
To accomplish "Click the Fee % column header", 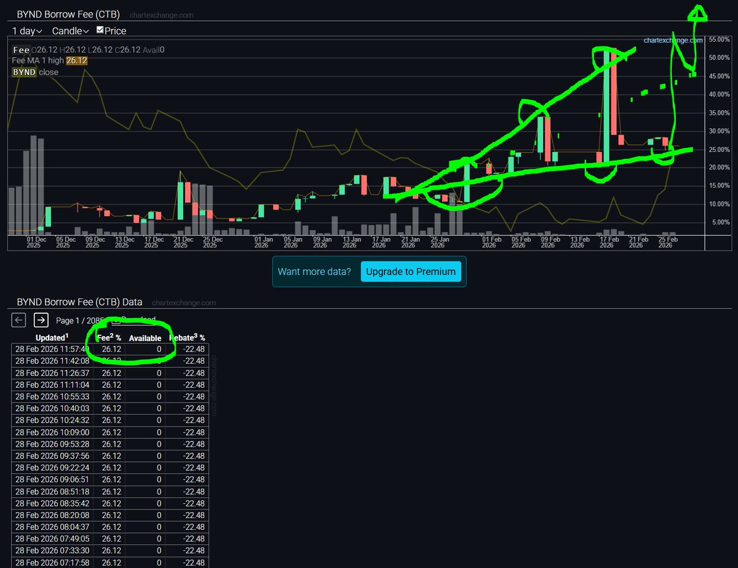I will pos(109,338).
